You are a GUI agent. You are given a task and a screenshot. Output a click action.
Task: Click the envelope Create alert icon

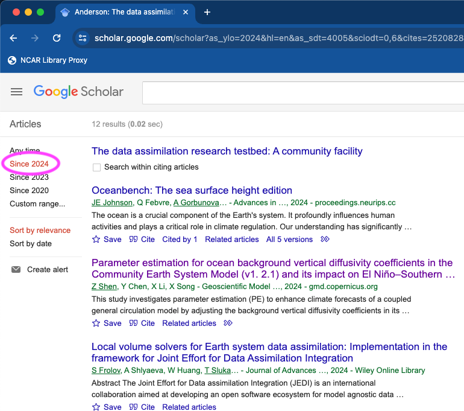[16, 270]
